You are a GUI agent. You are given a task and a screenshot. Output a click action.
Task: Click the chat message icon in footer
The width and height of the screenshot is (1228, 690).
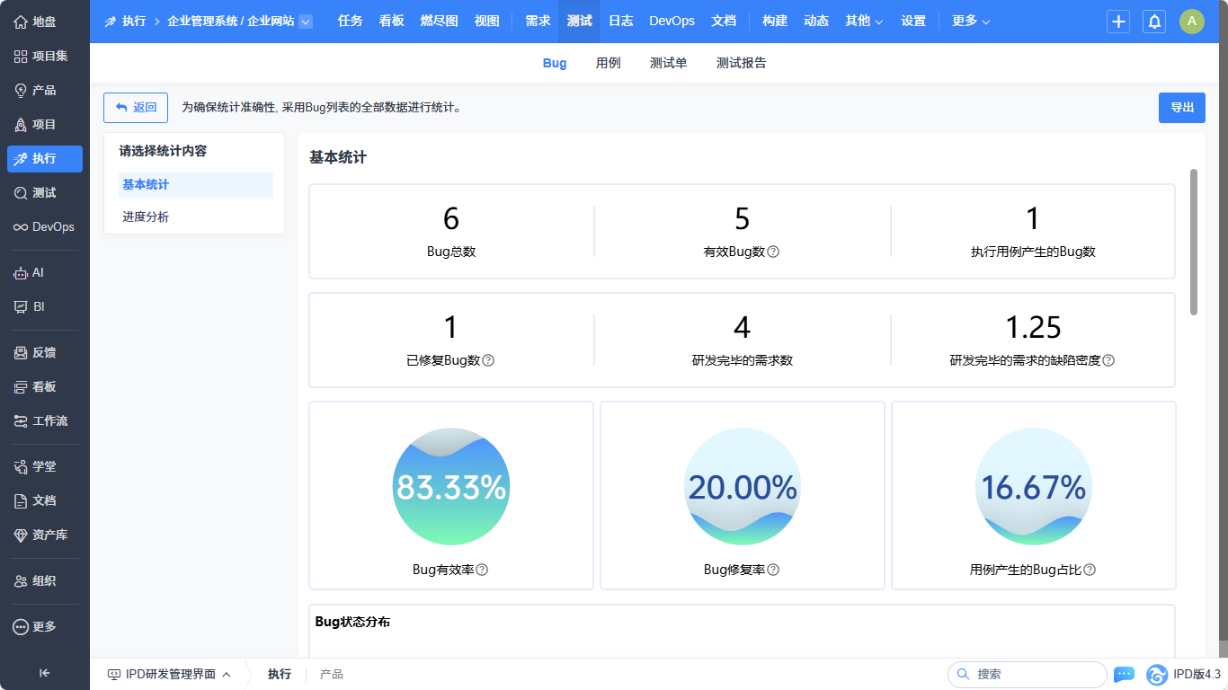click(1124, 674)
